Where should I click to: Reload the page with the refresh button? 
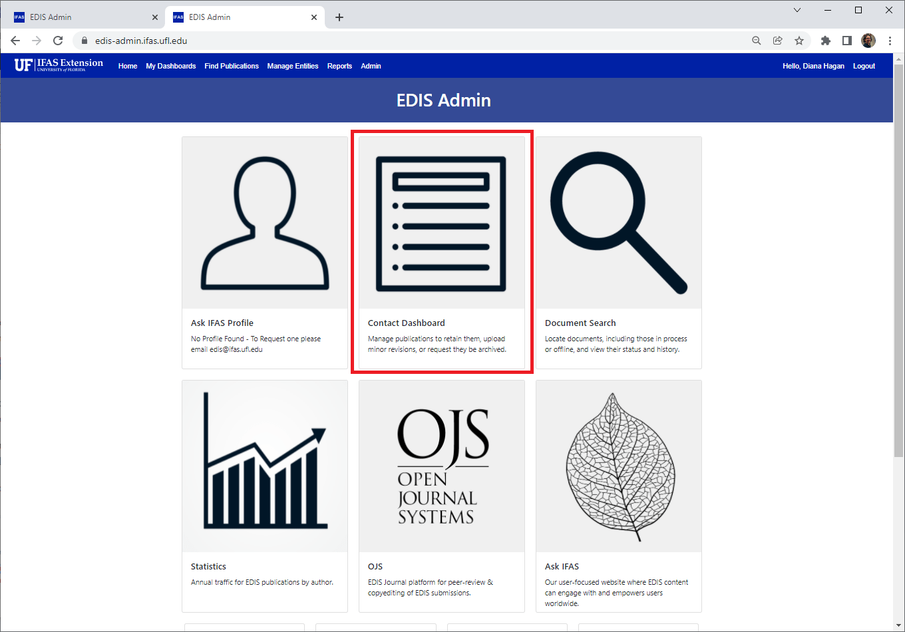pyautogui.click(x=58, y=41)
